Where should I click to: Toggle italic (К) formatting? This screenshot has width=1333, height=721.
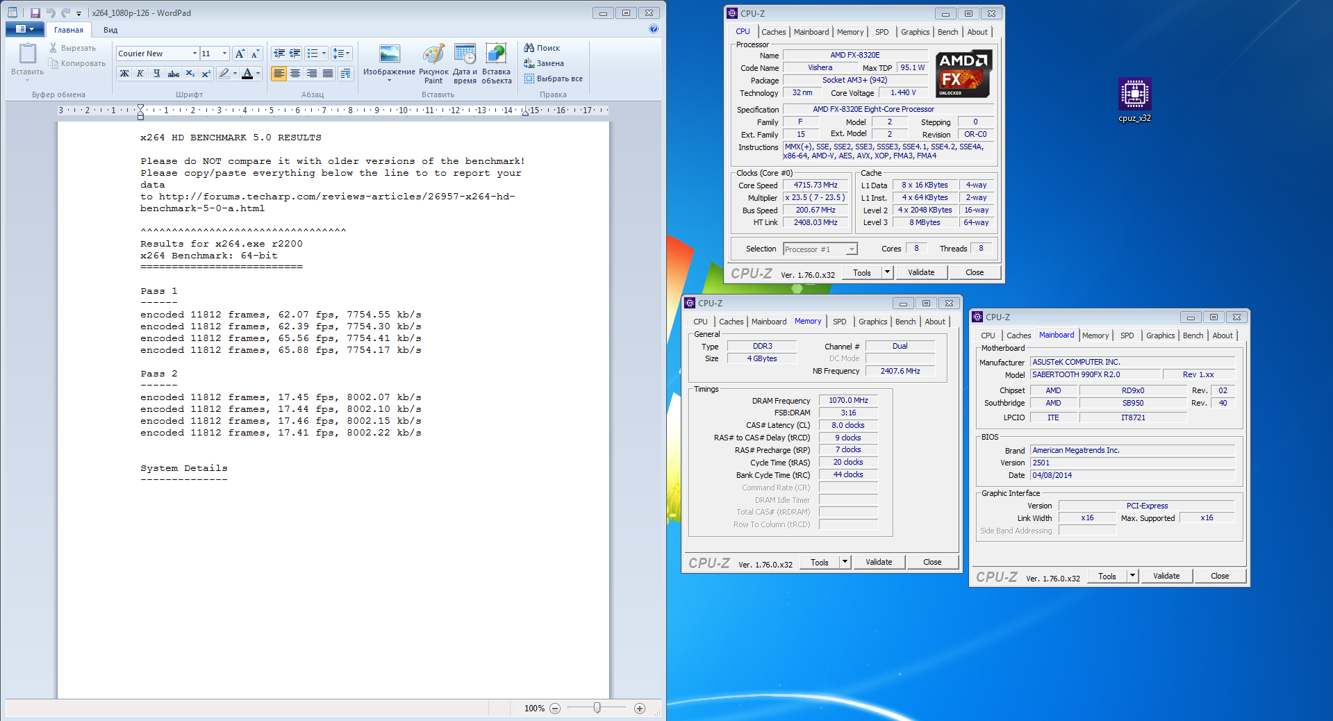pyautogui.click(x=140, y=74)
